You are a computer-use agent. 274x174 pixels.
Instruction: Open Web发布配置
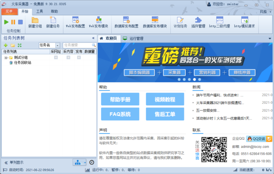(x=75, y=22)
